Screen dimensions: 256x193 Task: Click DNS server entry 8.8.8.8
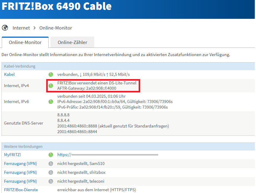click(x=63, y=115)
